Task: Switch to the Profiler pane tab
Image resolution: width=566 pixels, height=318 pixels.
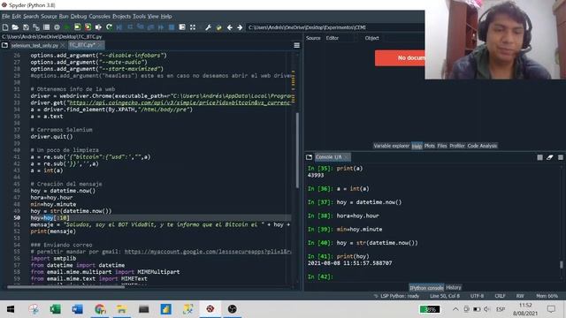Action: pyautogui.click(x=457, y=146)
